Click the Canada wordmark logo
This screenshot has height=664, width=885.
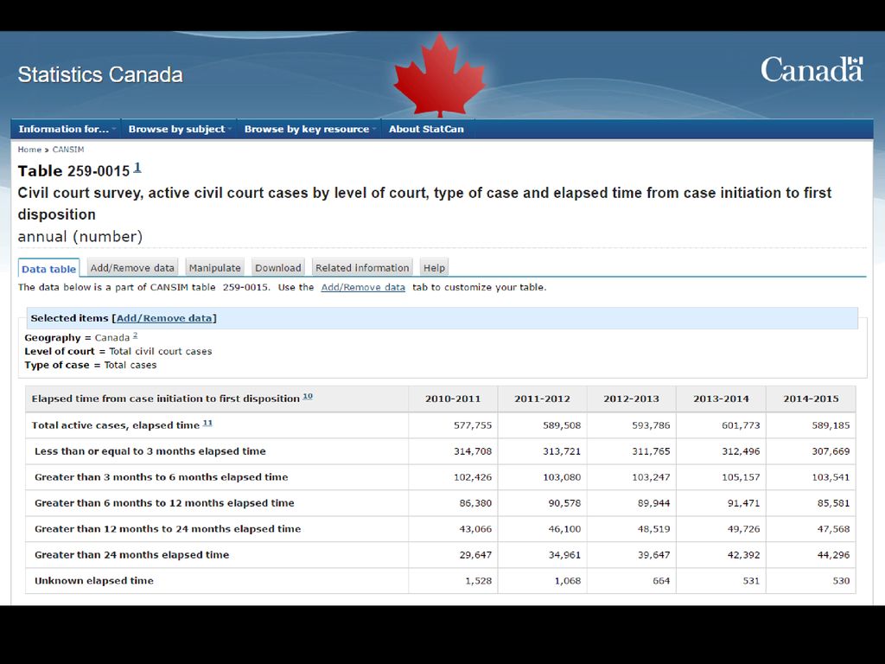click(x=812, y=69)
